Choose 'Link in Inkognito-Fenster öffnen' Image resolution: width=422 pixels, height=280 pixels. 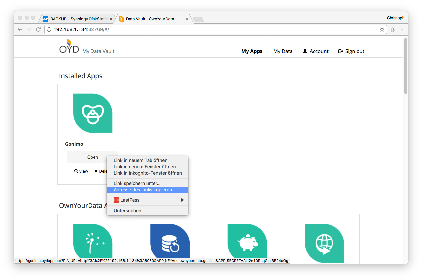tap(148, 173)
